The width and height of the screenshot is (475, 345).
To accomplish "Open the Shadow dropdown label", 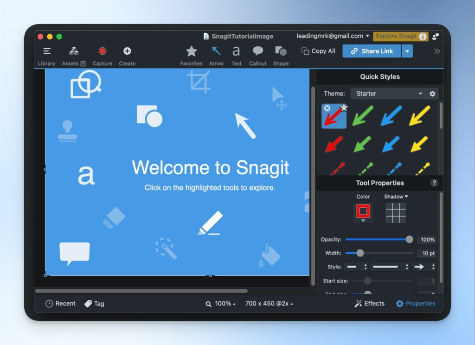I will (396, 197).
